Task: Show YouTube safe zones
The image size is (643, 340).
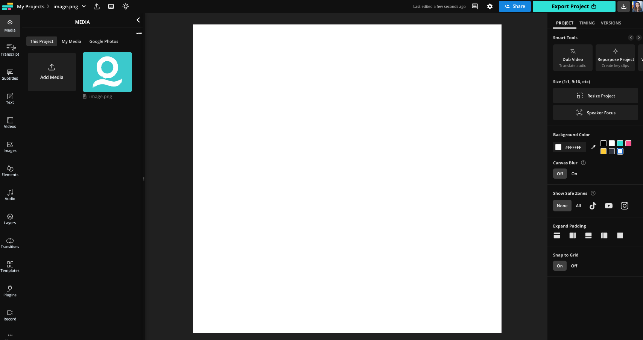Action: click(608, 206)
